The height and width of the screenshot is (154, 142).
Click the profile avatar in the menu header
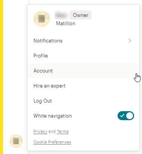pos(42,19)
